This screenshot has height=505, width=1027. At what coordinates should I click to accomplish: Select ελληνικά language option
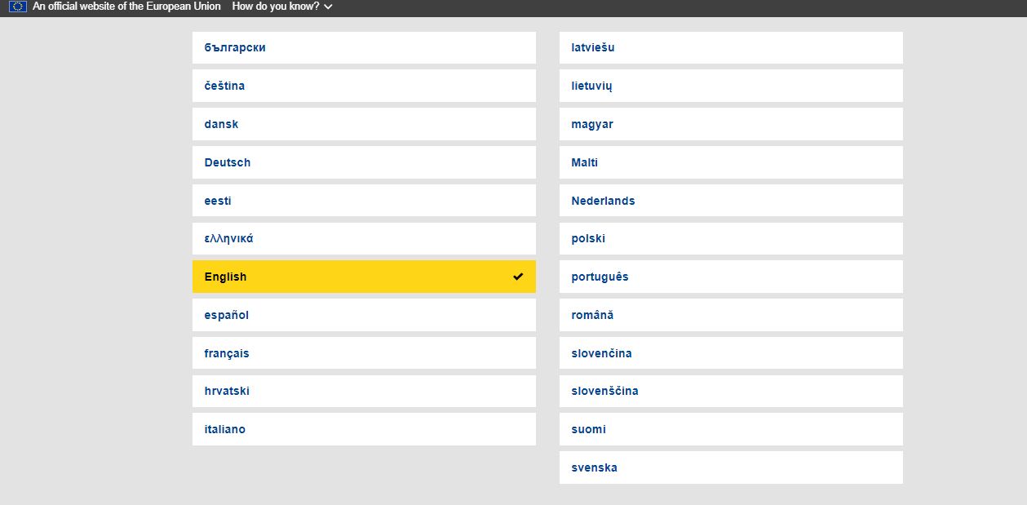(363, 239)
